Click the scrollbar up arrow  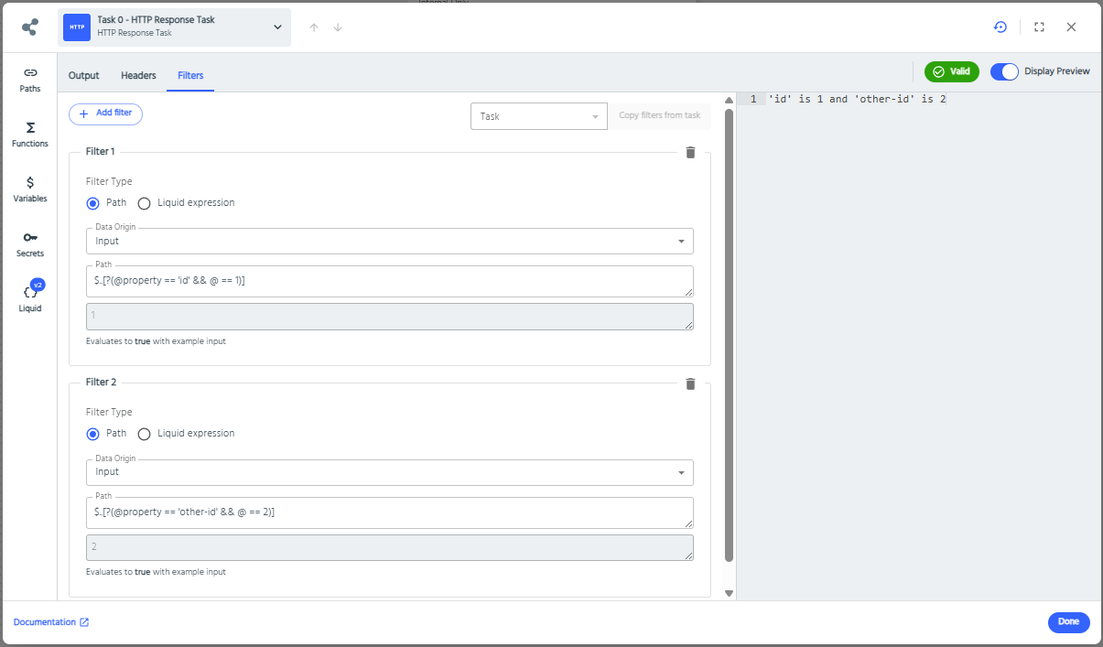(730, 100)
